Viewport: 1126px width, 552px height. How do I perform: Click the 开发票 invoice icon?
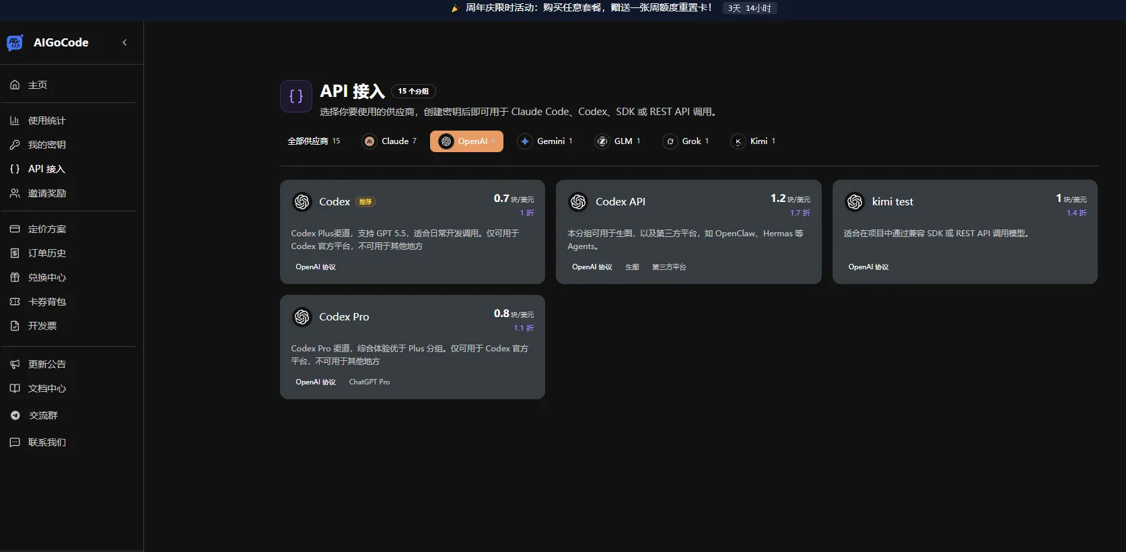[15, 326]
